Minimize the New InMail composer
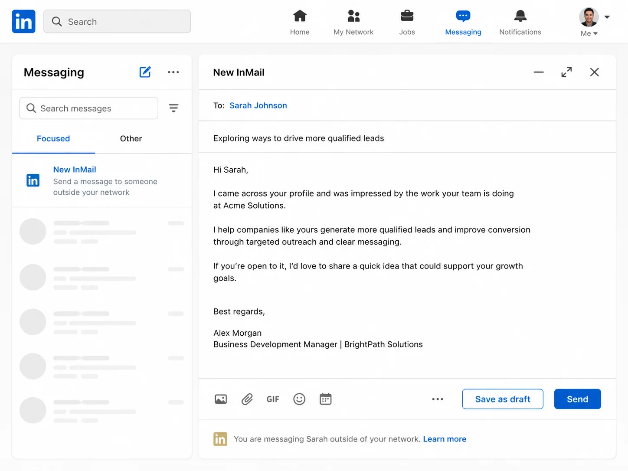The width and height of the screenshot is (628, 471). point(539,72)
